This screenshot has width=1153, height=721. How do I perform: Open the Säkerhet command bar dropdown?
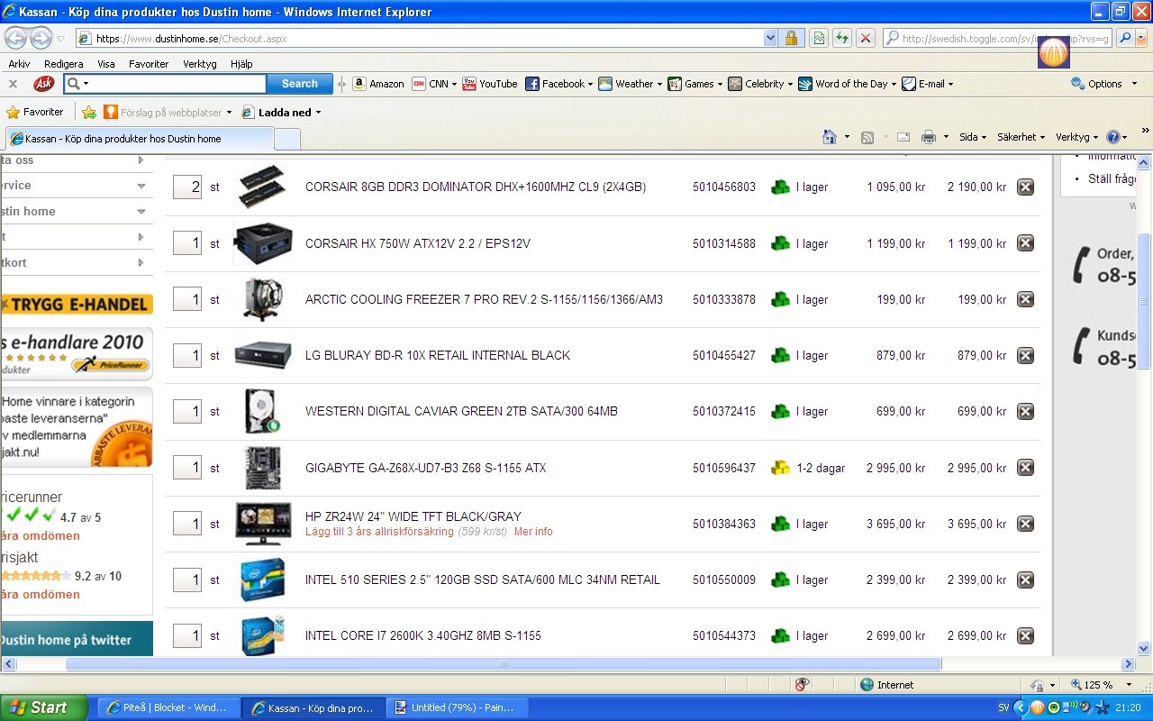tap(1021, 137)
